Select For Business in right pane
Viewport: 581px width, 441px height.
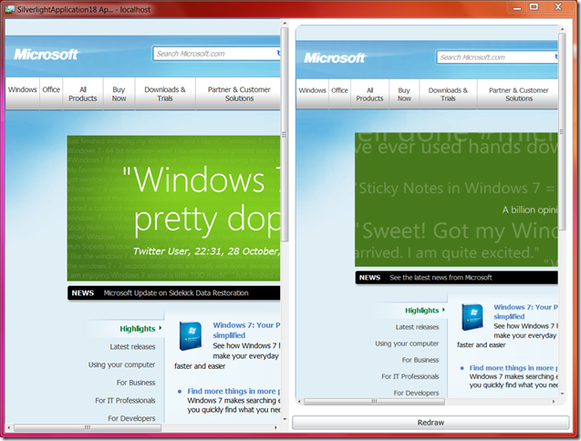point(420,360)
